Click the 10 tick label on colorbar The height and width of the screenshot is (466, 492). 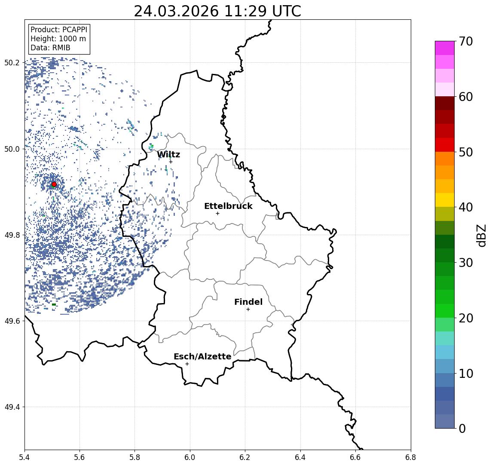466,373
